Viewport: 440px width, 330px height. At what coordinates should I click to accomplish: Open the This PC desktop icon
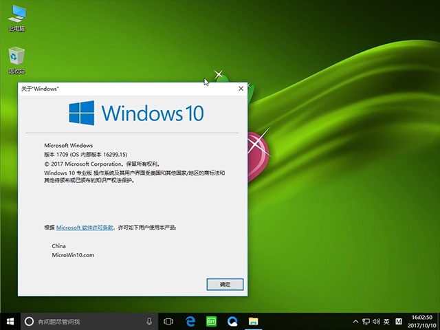[x=16, y=18]
